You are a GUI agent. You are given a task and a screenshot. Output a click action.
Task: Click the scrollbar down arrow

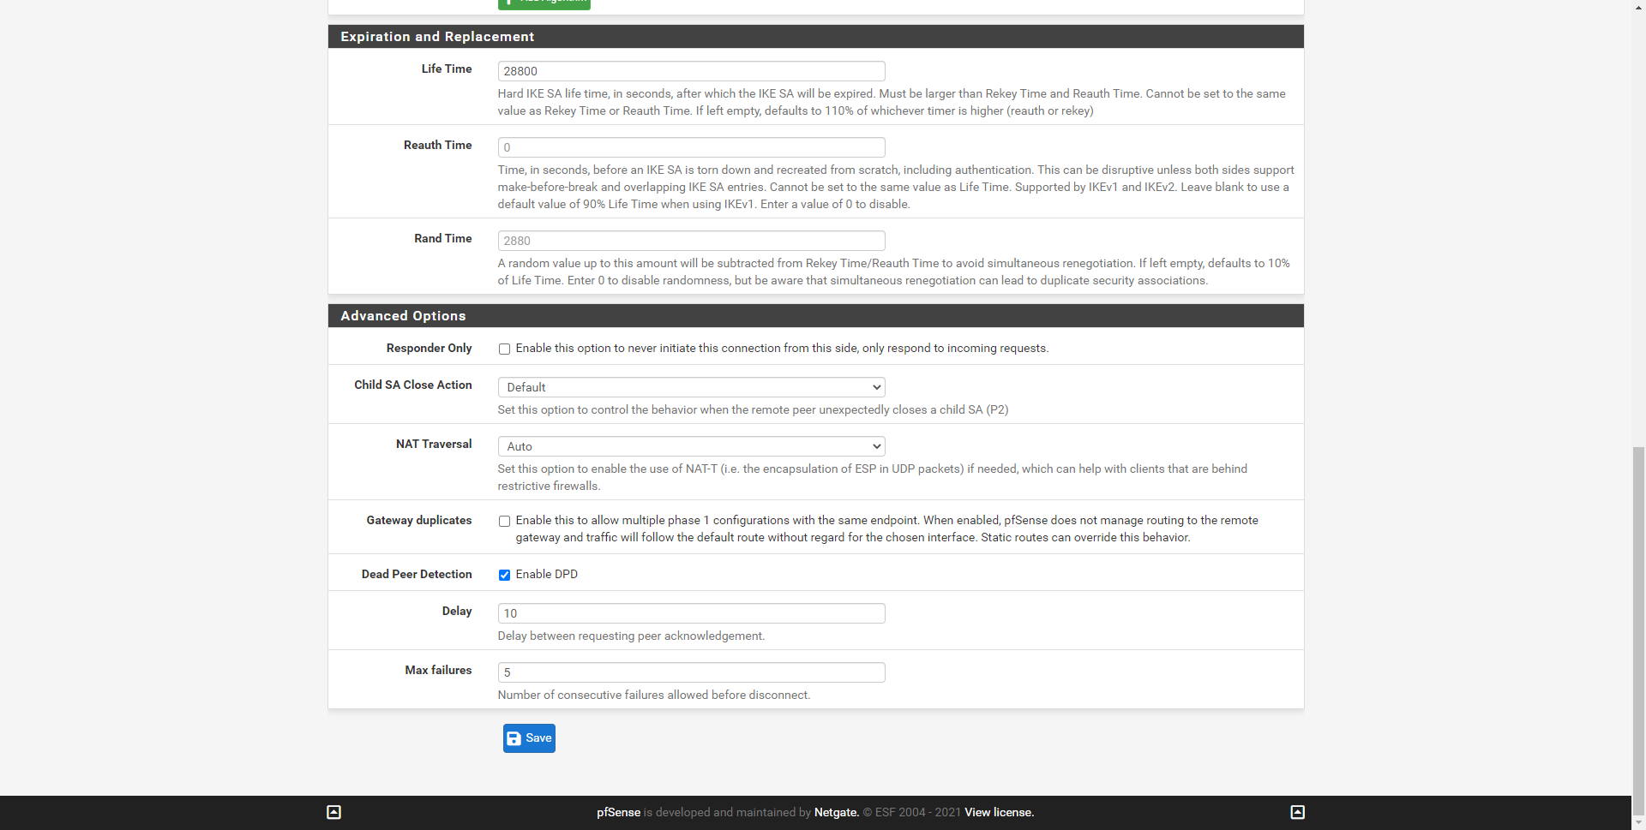point(1638,823)
